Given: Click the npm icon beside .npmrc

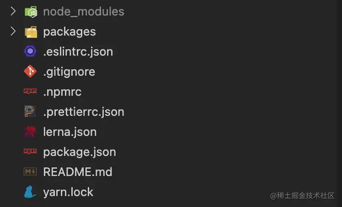Looking at the screenshot, I should tap(30, 91).
